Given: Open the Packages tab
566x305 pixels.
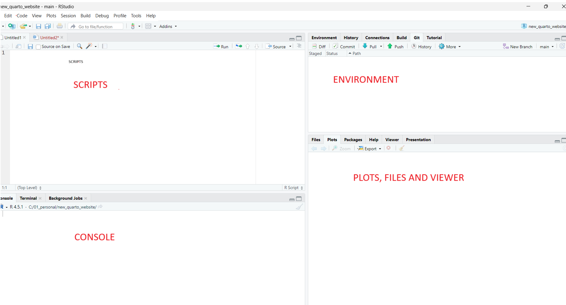Looking at the screenshot, I should pyautogui.click(x=353, y=140).
